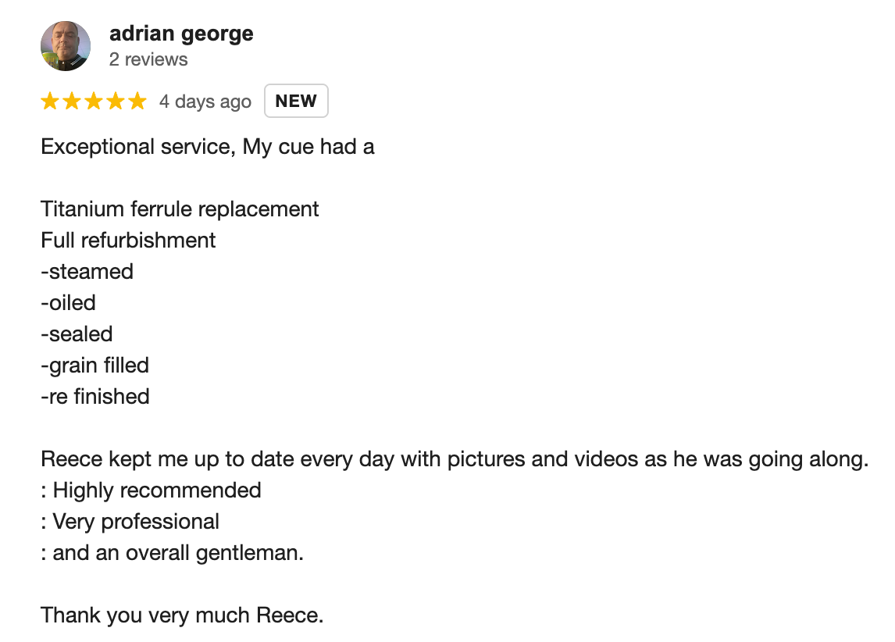Viewport: 895px width, 642px height.
Task: Click the "-oiled" list entry
Action: coord(69,303)
